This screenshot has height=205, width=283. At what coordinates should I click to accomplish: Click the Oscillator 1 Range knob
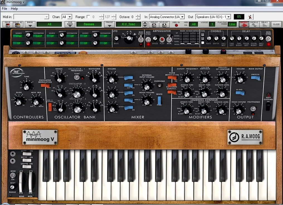point(59,79)
